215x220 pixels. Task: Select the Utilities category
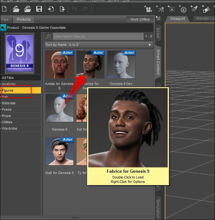pyautogui.click(x=21, y=122)
